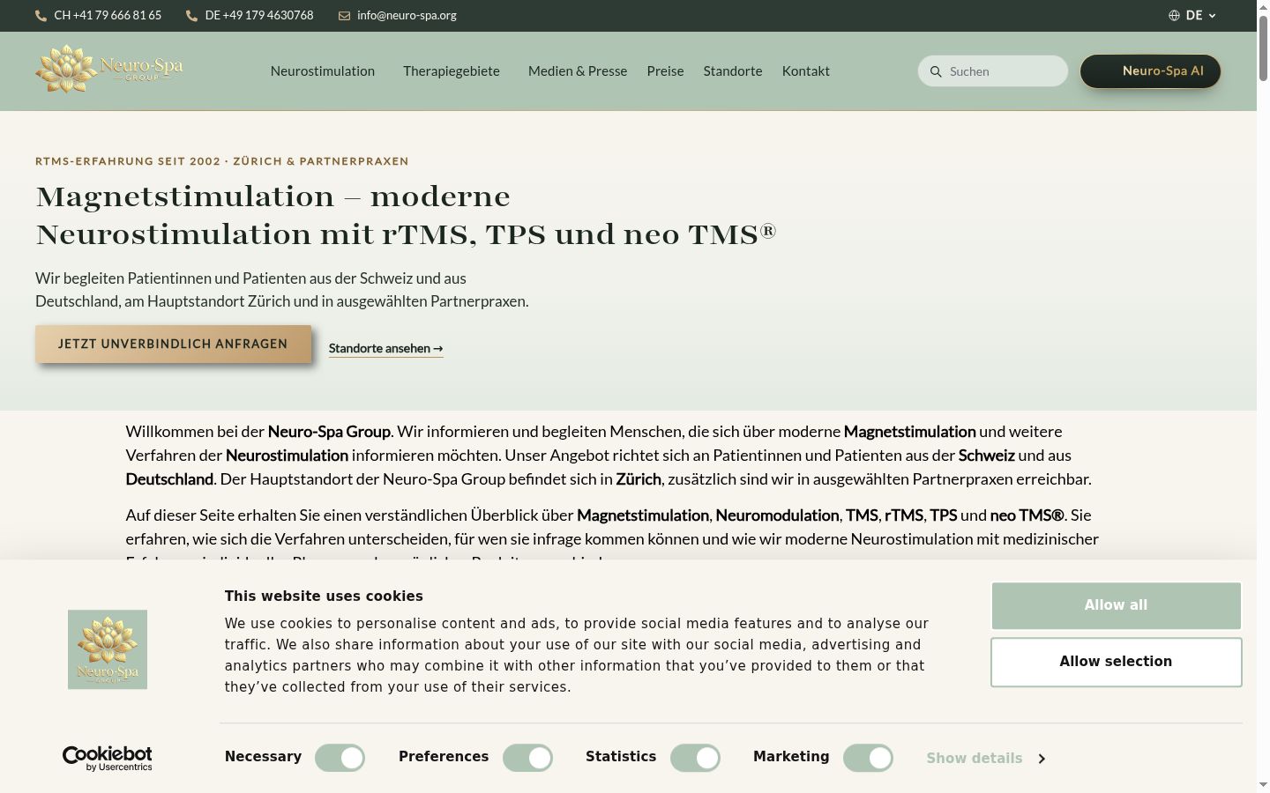The height and width of the screenshot is (793, 1270).
Task: Click the globe language icon
Action: coord(1174,15)
